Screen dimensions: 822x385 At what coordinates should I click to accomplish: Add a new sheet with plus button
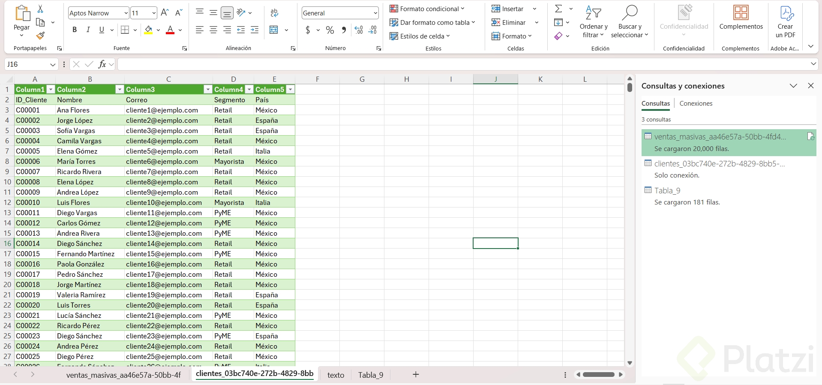click(416, 375)
